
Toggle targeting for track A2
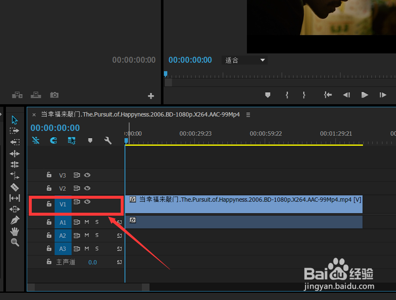point(63,236)
